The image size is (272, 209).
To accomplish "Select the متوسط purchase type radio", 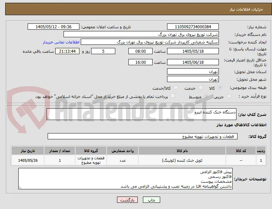I will (206, 96).
